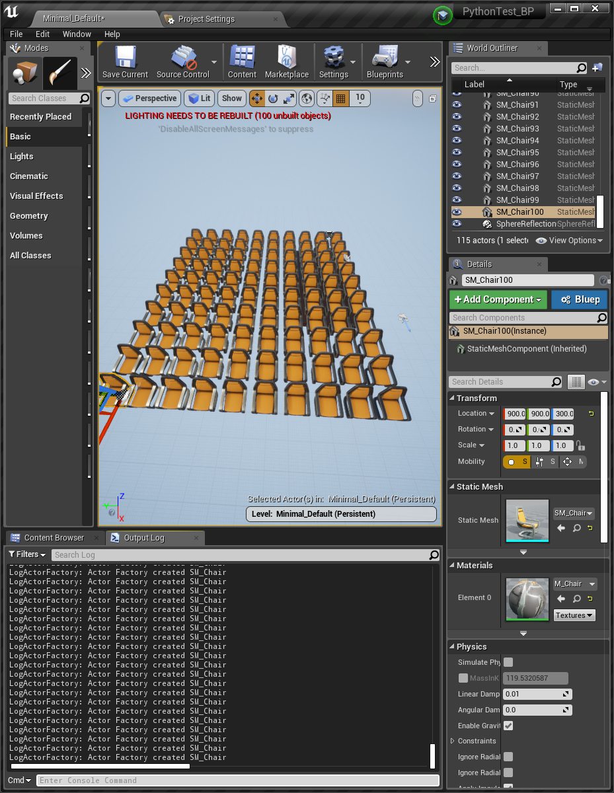
Task: Set Mobility to Static
Action: click(x=517, y=462)
